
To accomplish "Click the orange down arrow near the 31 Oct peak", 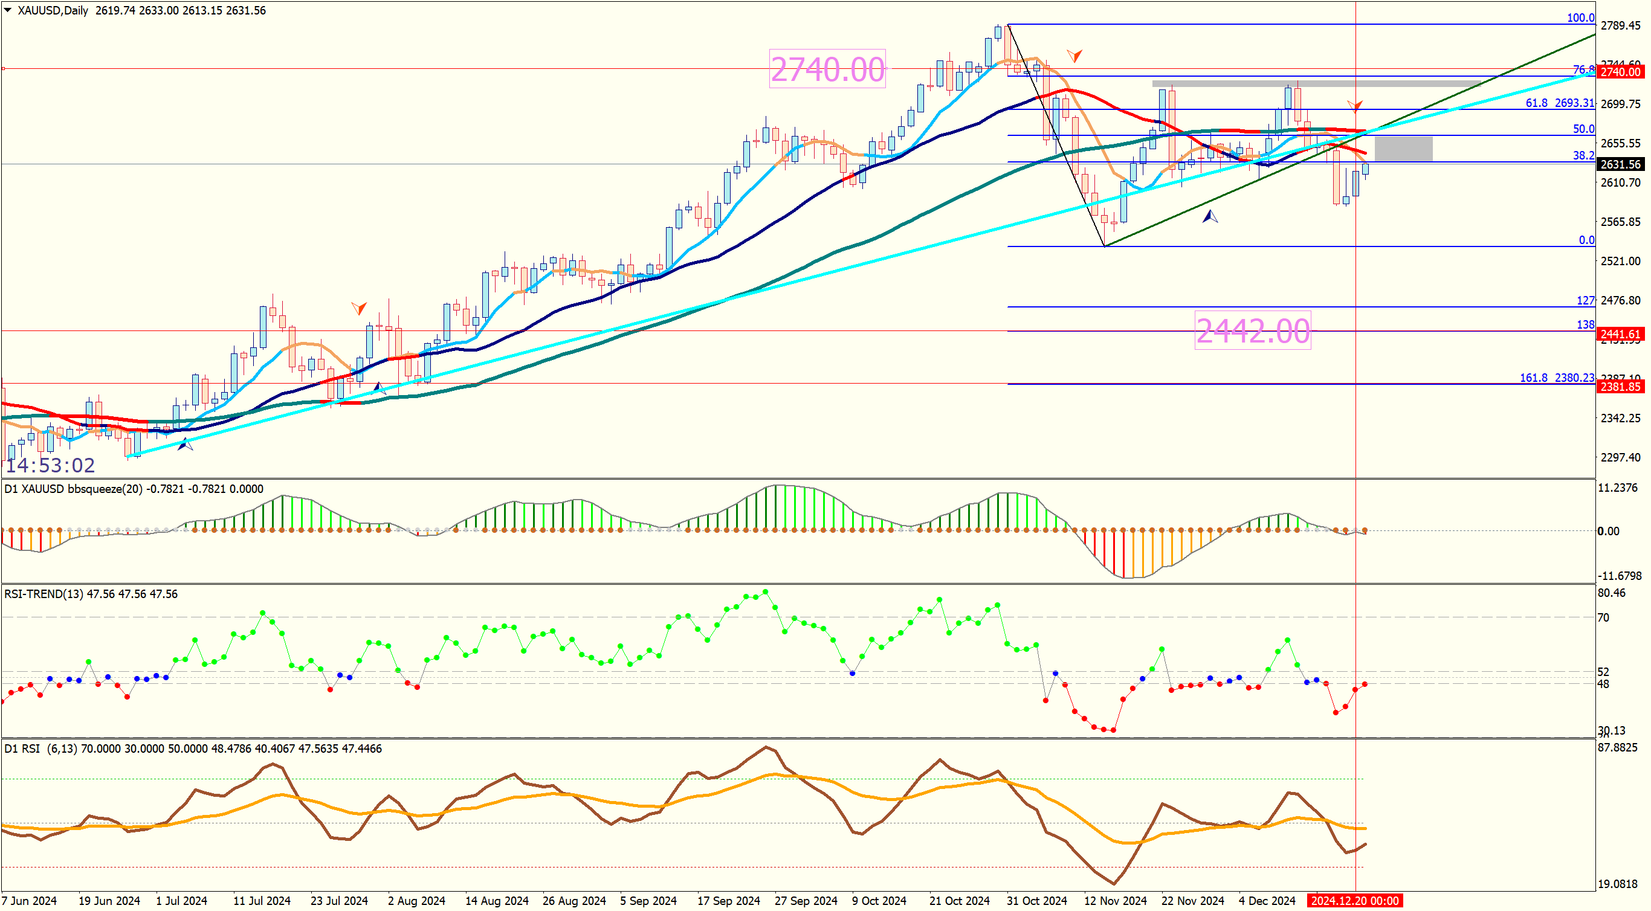I will click(1074, 56).
